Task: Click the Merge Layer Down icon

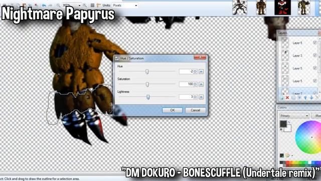Action: click(299, 98)
